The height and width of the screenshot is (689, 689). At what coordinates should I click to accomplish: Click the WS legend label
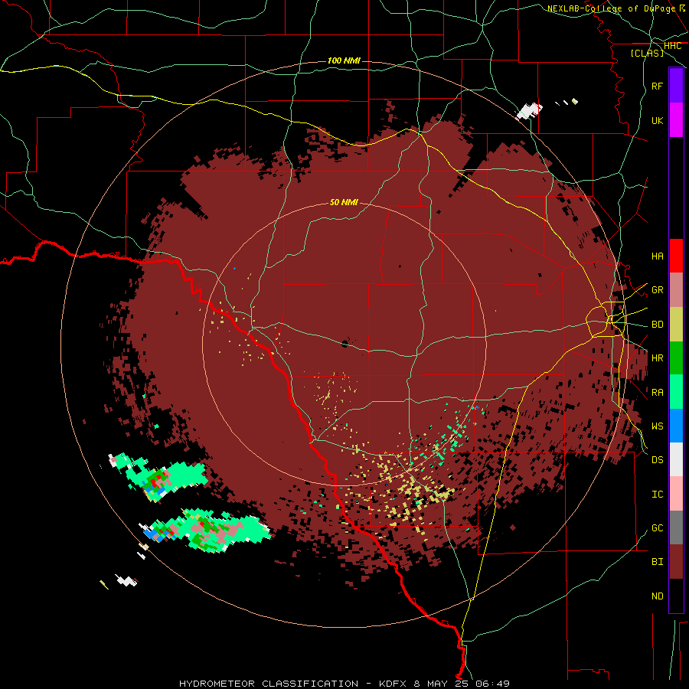coord(657,426)
